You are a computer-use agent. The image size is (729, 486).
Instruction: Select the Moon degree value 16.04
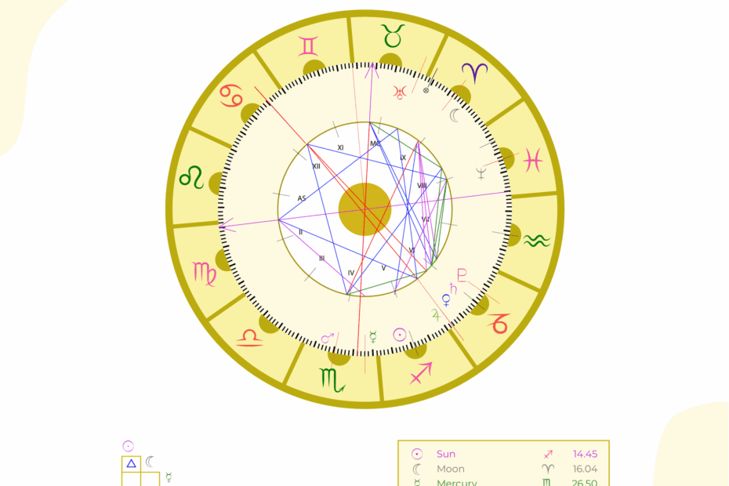[x=585, y=469]
